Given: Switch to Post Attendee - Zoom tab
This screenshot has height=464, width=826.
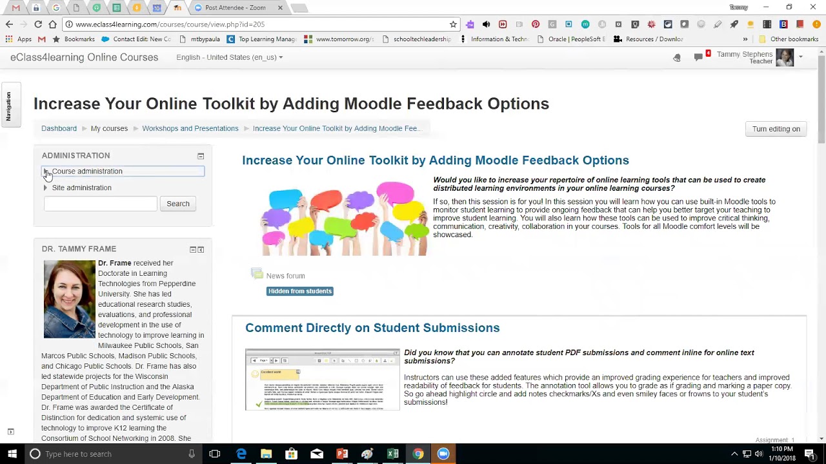Looking at the screenshot, I should [x=235, y=8].
